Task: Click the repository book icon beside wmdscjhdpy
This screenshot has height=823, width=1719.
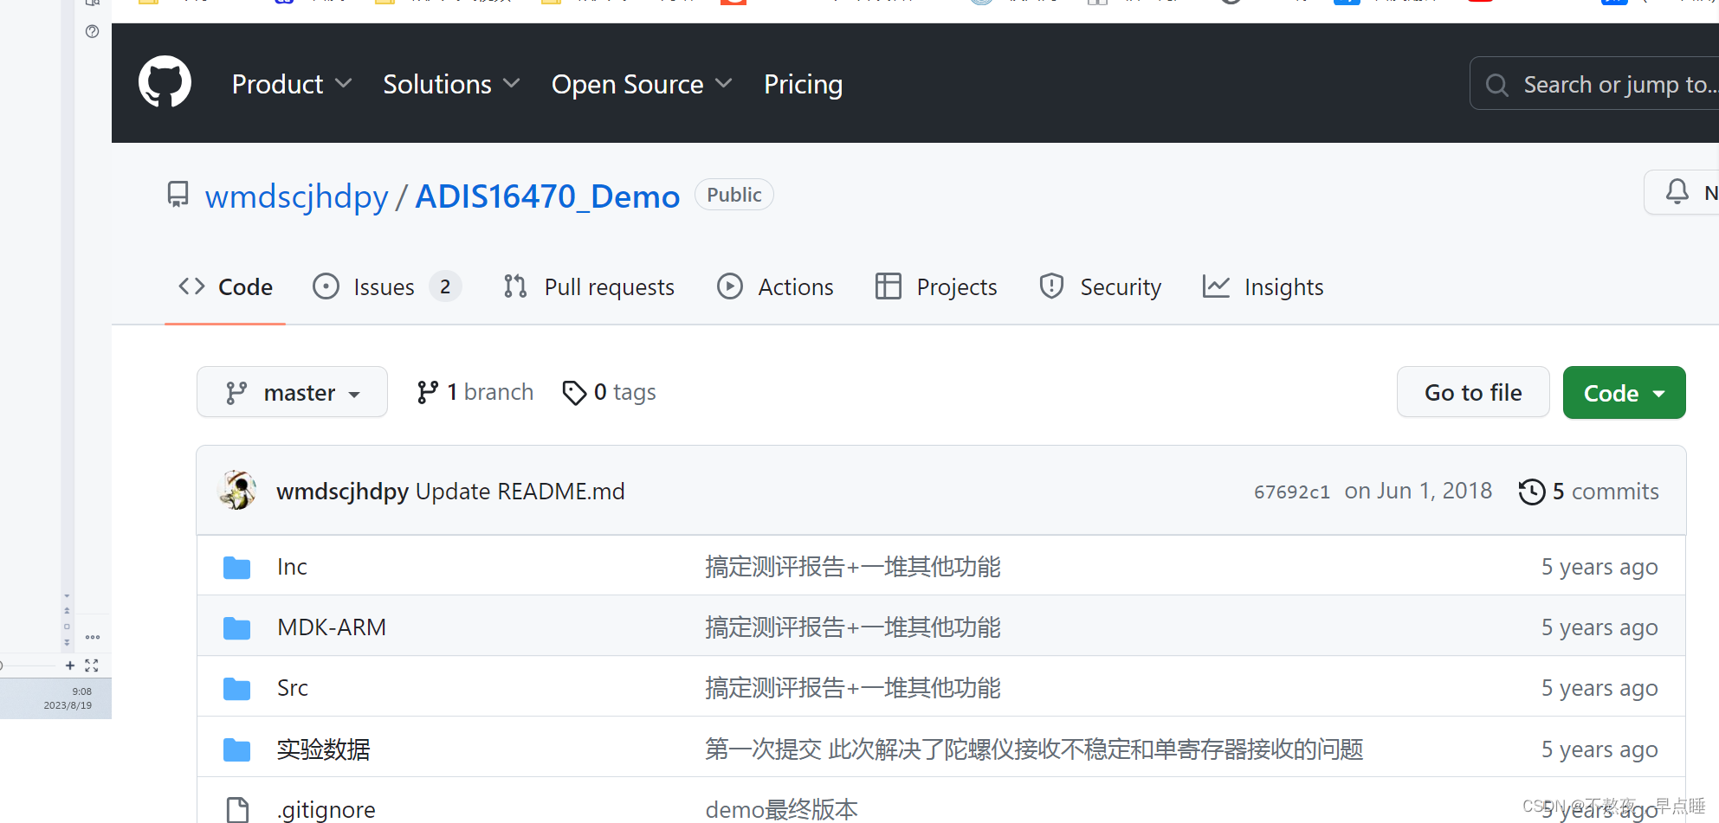Action: coord(178,195)
